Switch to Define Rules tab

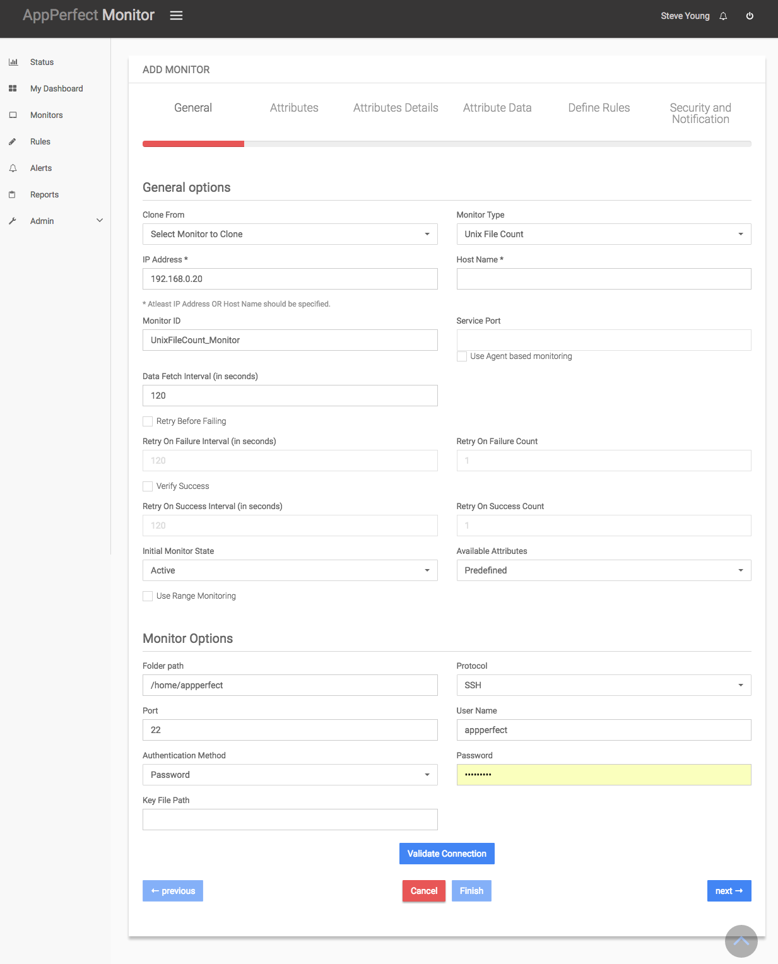599,108
